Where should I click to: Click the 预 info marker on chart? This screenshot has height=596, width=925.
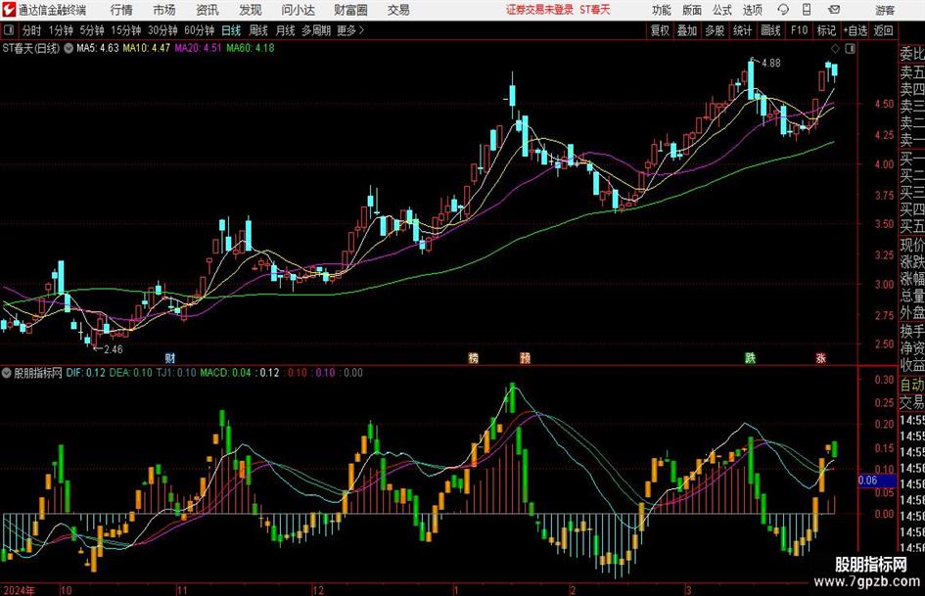(525, 357)
